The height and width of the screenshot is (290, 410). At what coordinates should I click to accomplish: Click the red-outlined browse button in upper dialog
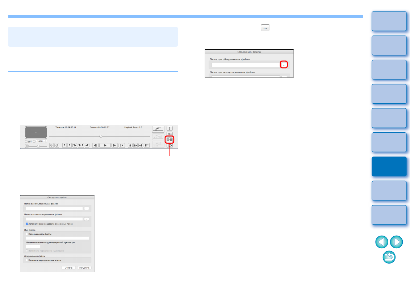click(284, 65)
